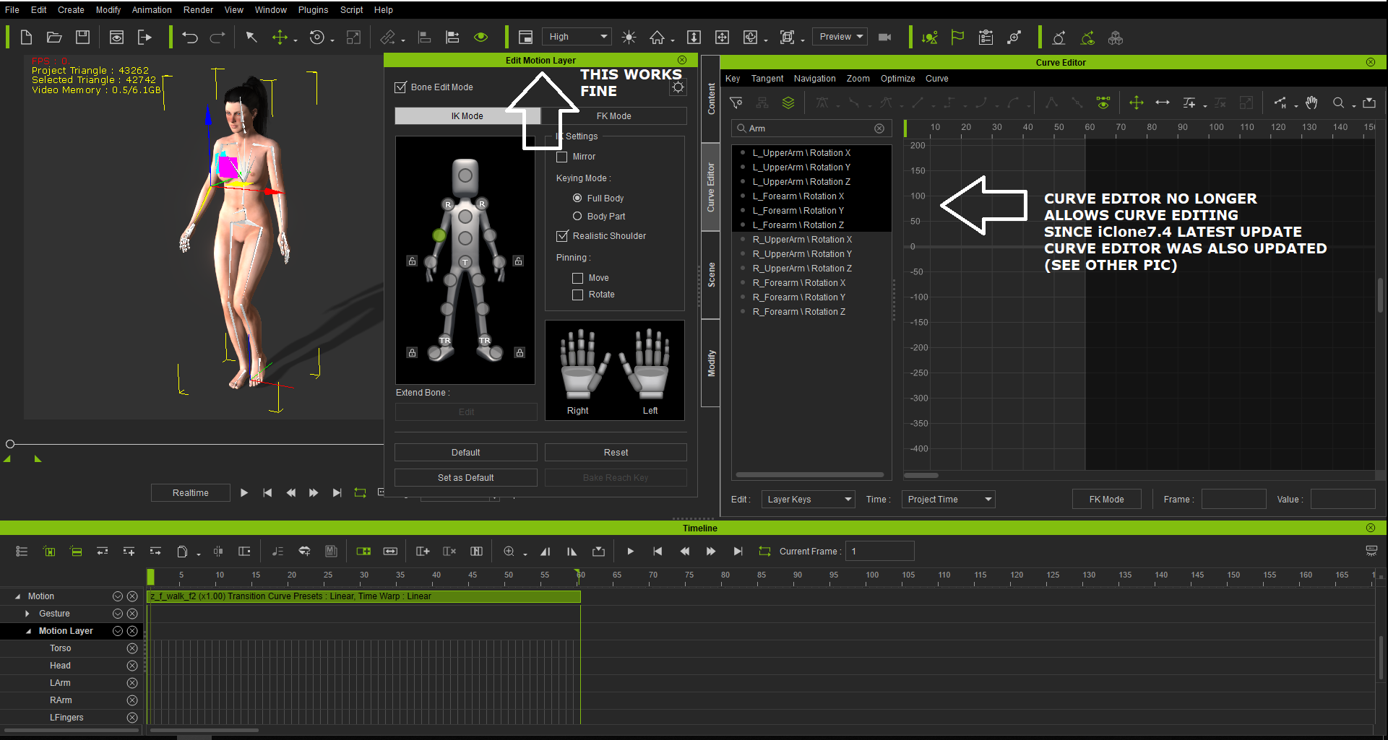Open Edit Motion Layer gear settings icon
The image size is (1388, 740).
coord(678,87)
